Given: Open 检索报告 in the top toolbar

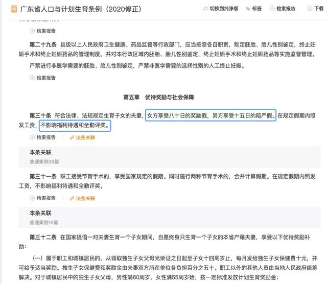Looking at the screenshot, I should pyautogui.click(x=286, y=9).
